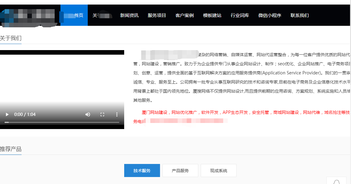Open the video's three-dot options menu
This screenshot has height=184, width=351.
(x=117, y=114)
